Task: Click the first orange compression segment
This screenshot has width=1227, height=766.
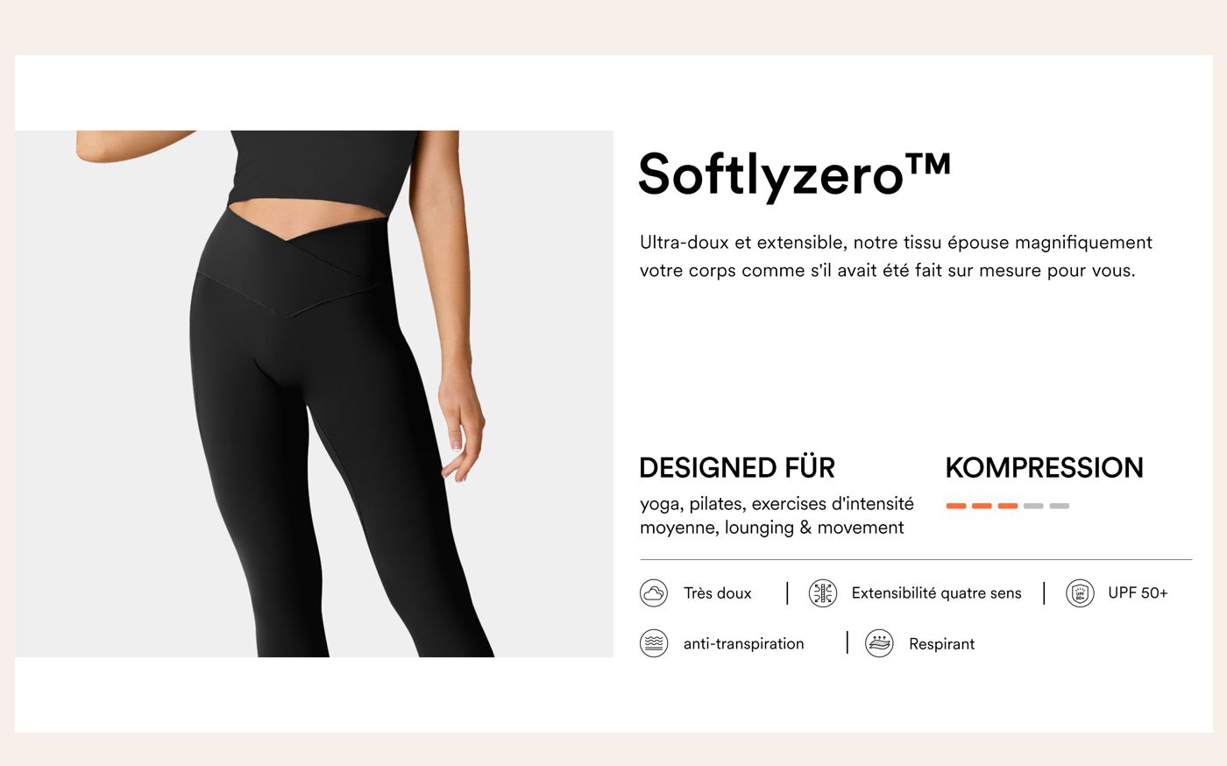Action: click(956, 506)
